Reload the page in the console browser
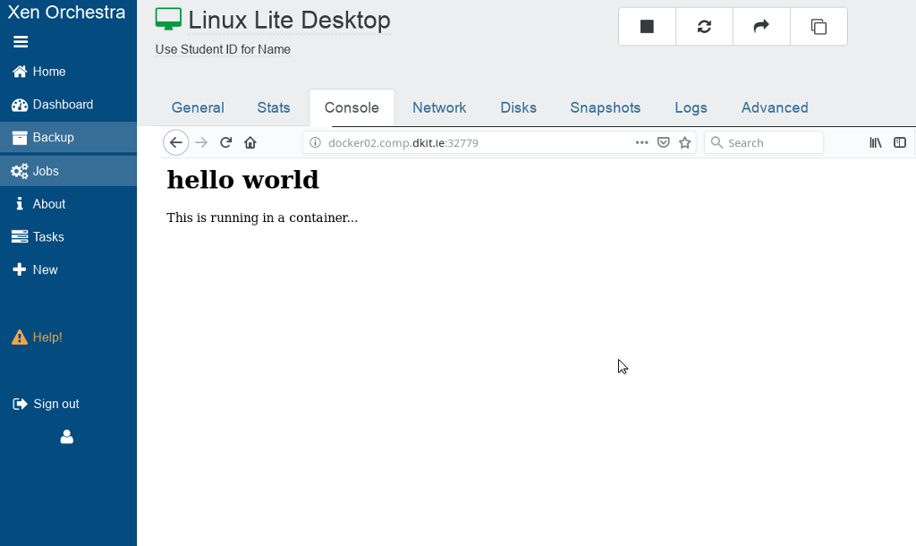Image resolution: width=916 pixels, height=546 pixels. coord(226,142)
